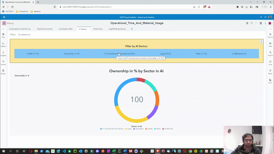This screenshot has height=154, width=274.
Task: Filter by Legal (29.2) sector button
Action: [x=165, y=54]
